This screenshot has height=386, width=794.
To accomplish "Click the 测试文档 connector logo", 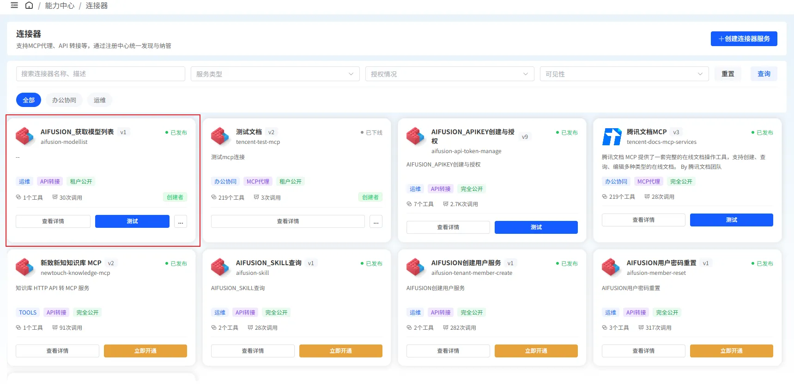I will [220, 137].
